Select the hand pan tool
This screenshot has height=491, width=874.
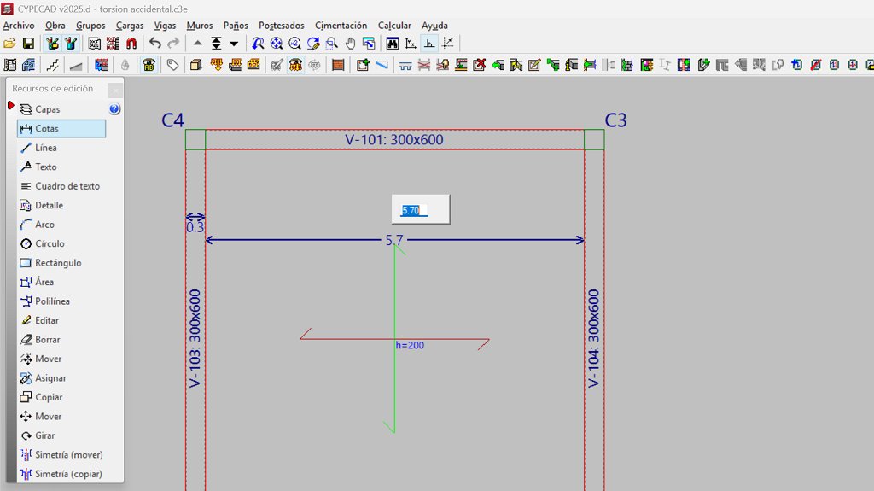[x=350, y=44]
